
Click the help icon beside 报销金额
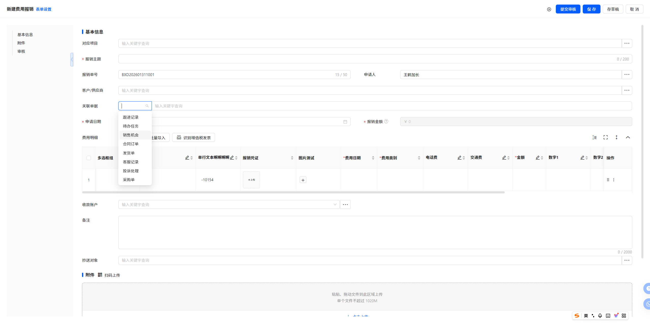pyautogui.click(x=386, y=121)
